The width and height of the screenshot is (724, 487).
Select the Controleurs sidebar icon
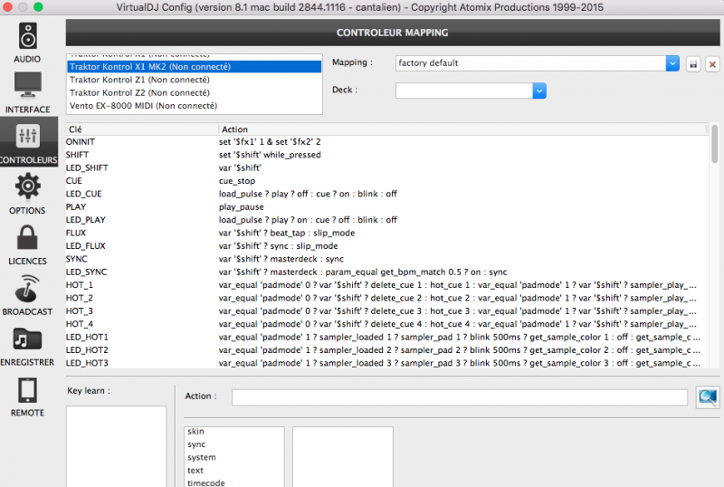click(27, 143)
